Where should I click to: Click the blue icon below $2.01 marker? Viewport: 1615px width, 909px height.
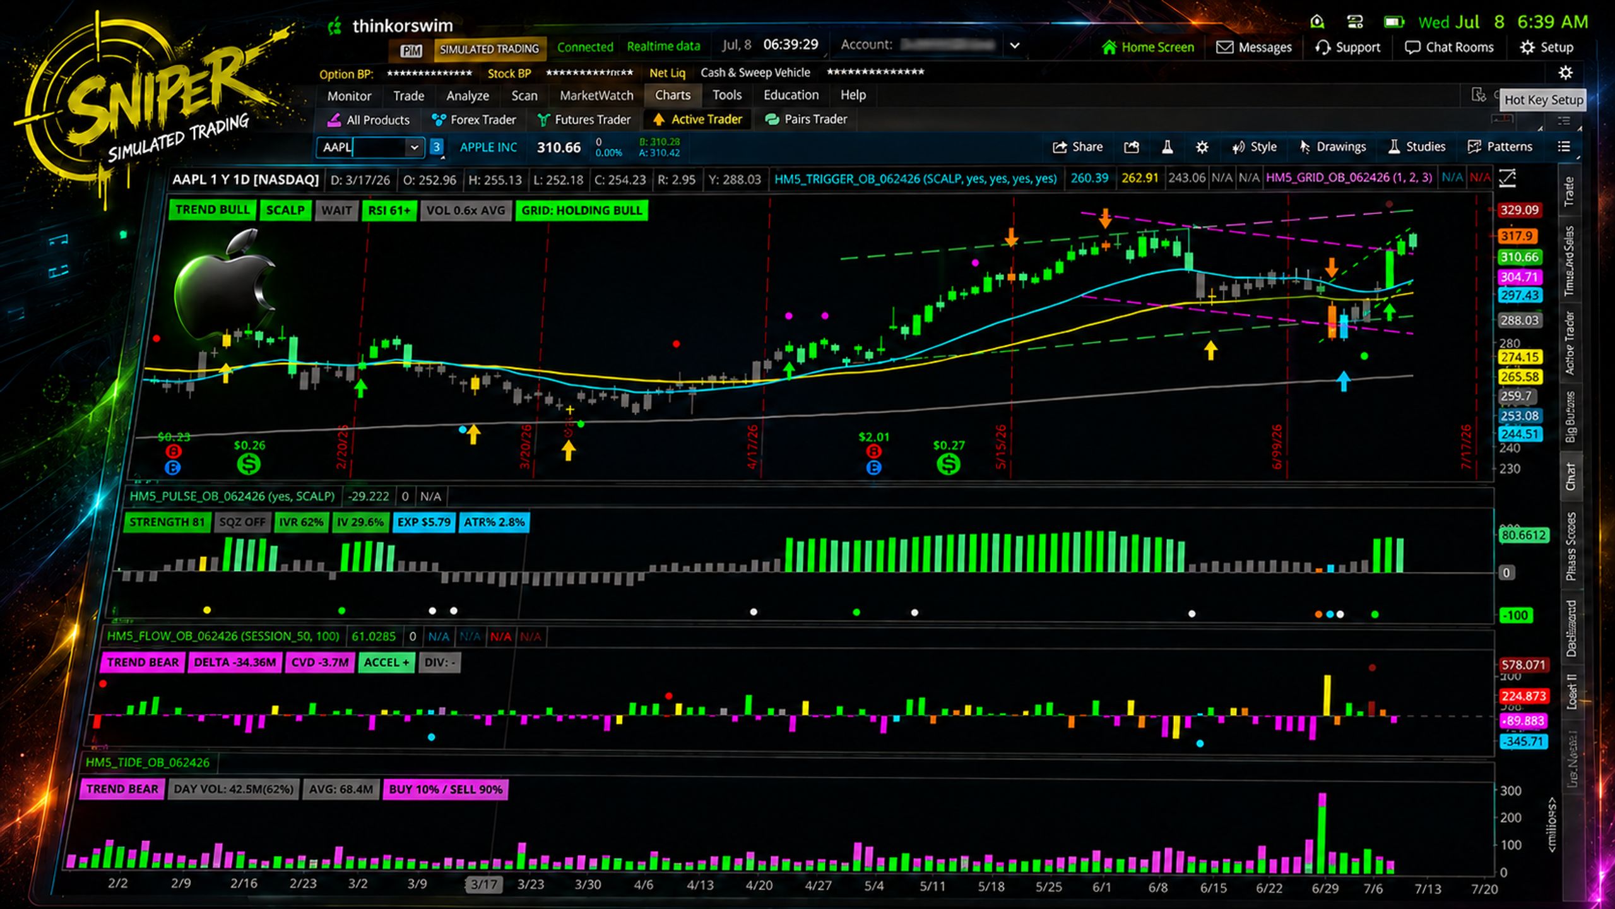(873, 468)
